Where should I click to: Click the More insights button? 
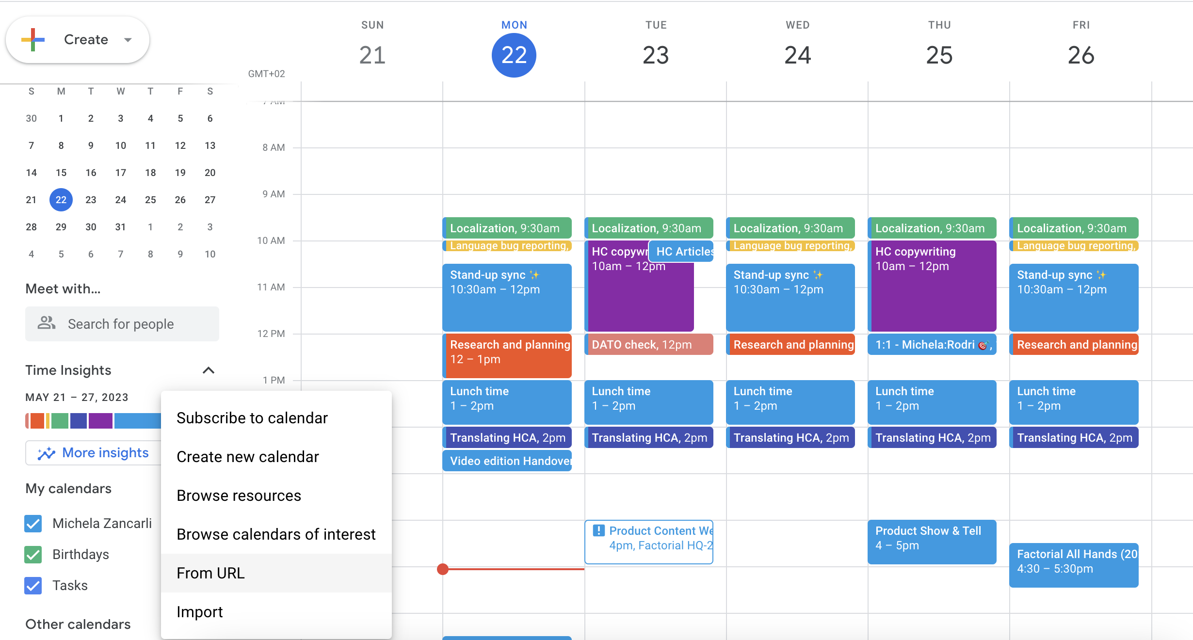94,452
